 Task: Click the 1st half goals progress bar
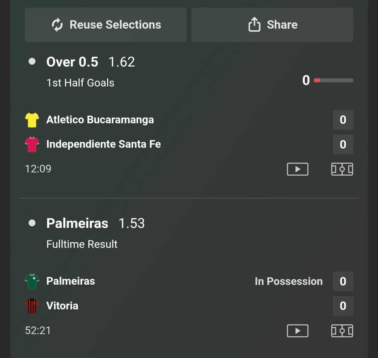[x=333, y=80]
